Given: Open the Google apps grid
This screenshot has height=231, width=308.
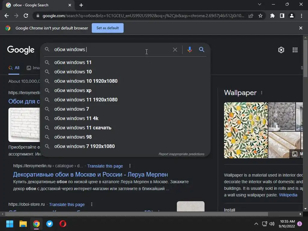Looking at the screenshot, I should [295, 50].
